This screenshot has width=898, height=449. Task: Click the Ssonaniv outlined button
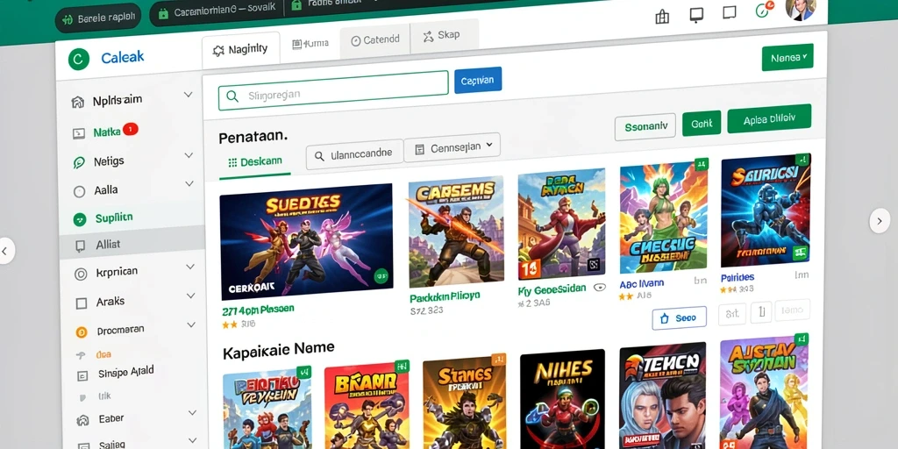point(645,126)
